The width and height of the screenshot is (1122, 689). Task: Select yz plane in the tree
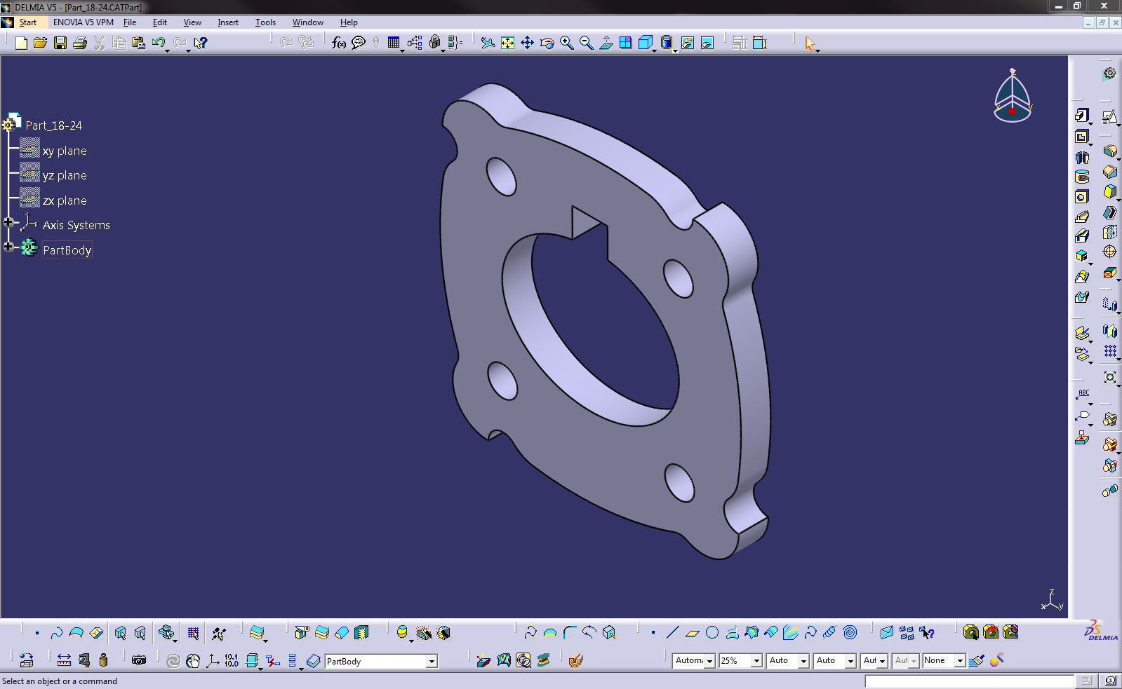(x=65, y=175)
